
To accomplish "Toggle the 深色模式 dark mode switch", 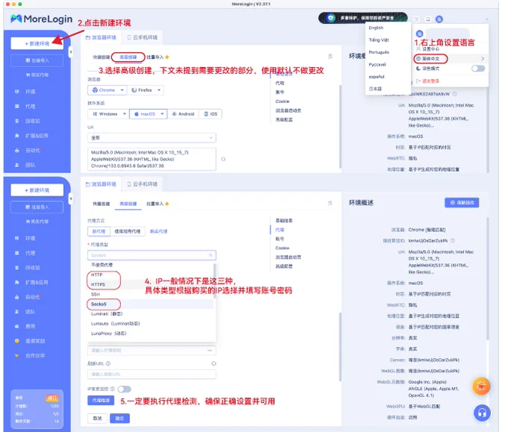I will [x=478, y=69].
